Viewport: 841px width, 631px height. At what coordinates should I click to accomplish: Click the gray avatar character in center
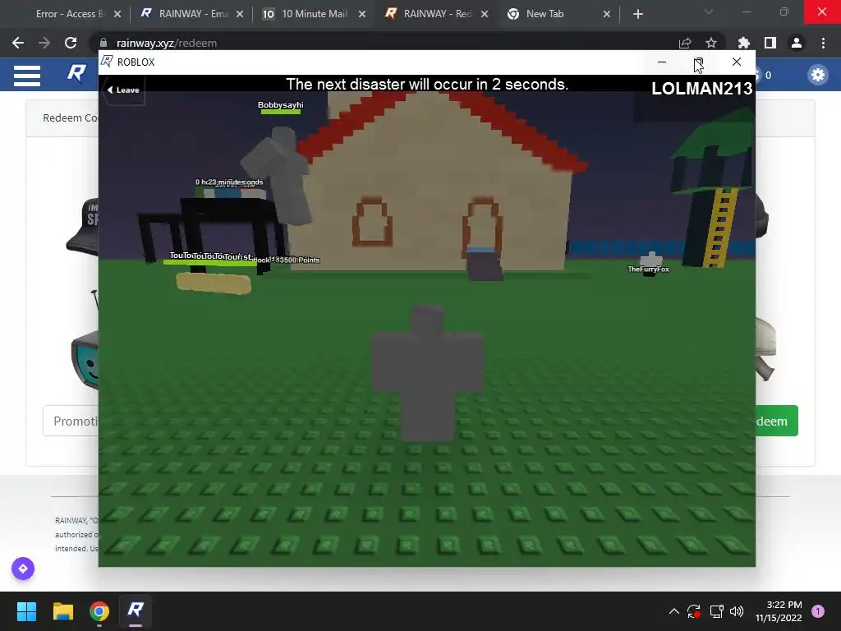point(427,373)
